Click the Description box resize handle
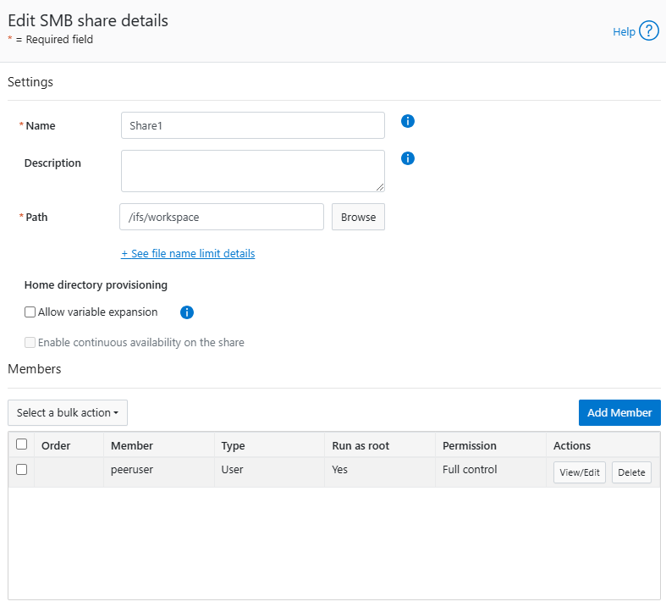 coord(380,187)
